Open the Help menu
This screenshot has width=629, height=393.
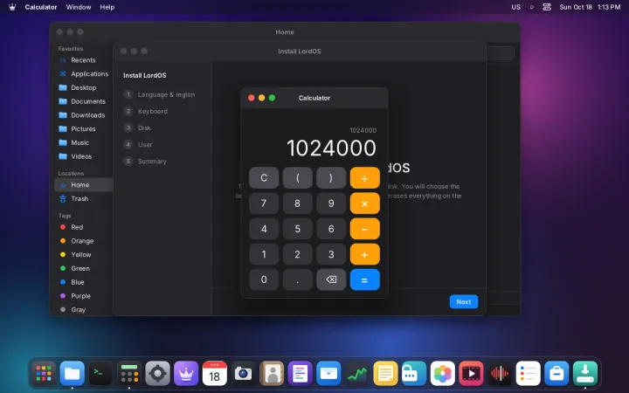[107, 7]
